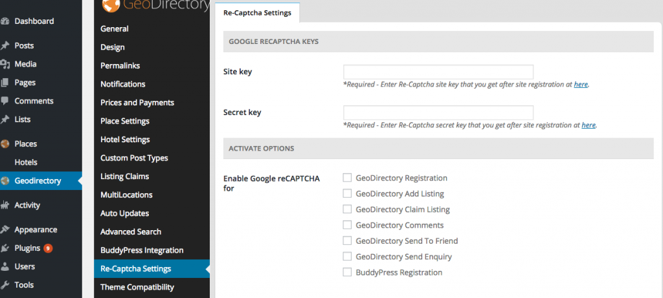Click the Places globe icon
This screenshot has height=298, width=663.
coord(5,144)
